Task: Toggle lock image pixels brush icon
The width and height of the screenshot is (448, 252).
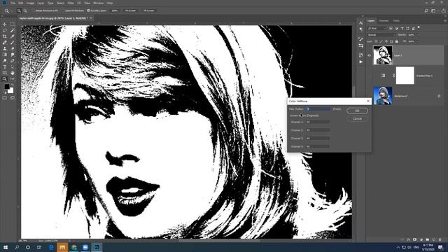Action: point(381,41)
